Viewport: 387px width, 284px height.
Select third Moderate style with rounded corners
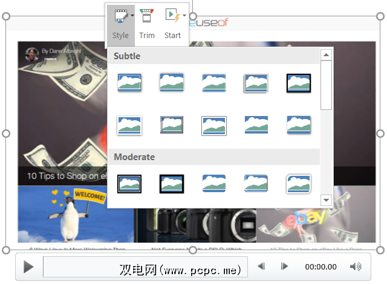point(214,184)
